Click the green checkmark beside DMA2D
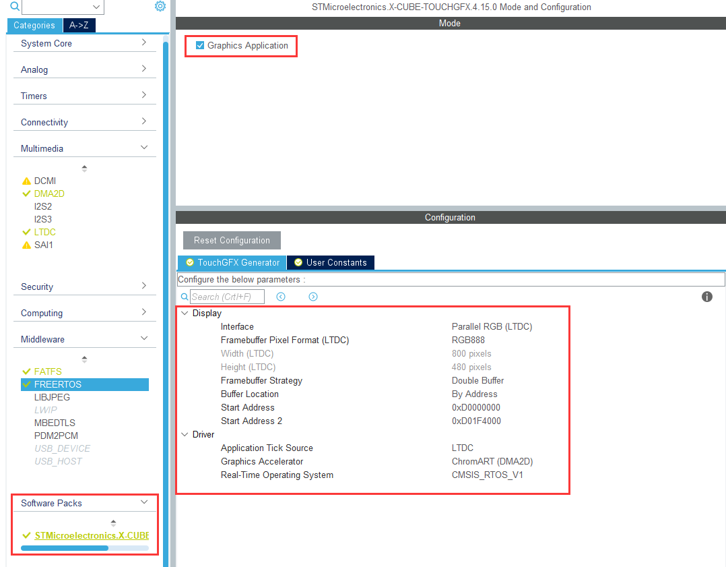This screenshot has height=567, width=726. pos(26,193)
